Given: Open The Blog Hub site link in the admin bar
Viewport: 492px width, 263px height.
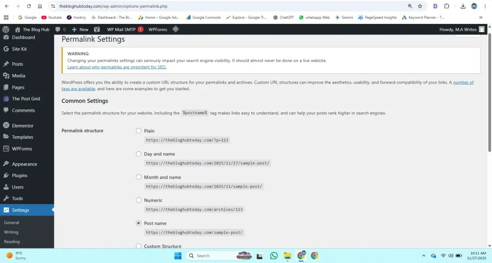Looking at the screenshot, I should (x=32, y=29).
